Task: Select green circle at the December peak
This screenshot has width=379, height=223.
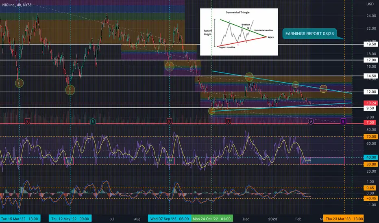Action: tap(249, 77)
